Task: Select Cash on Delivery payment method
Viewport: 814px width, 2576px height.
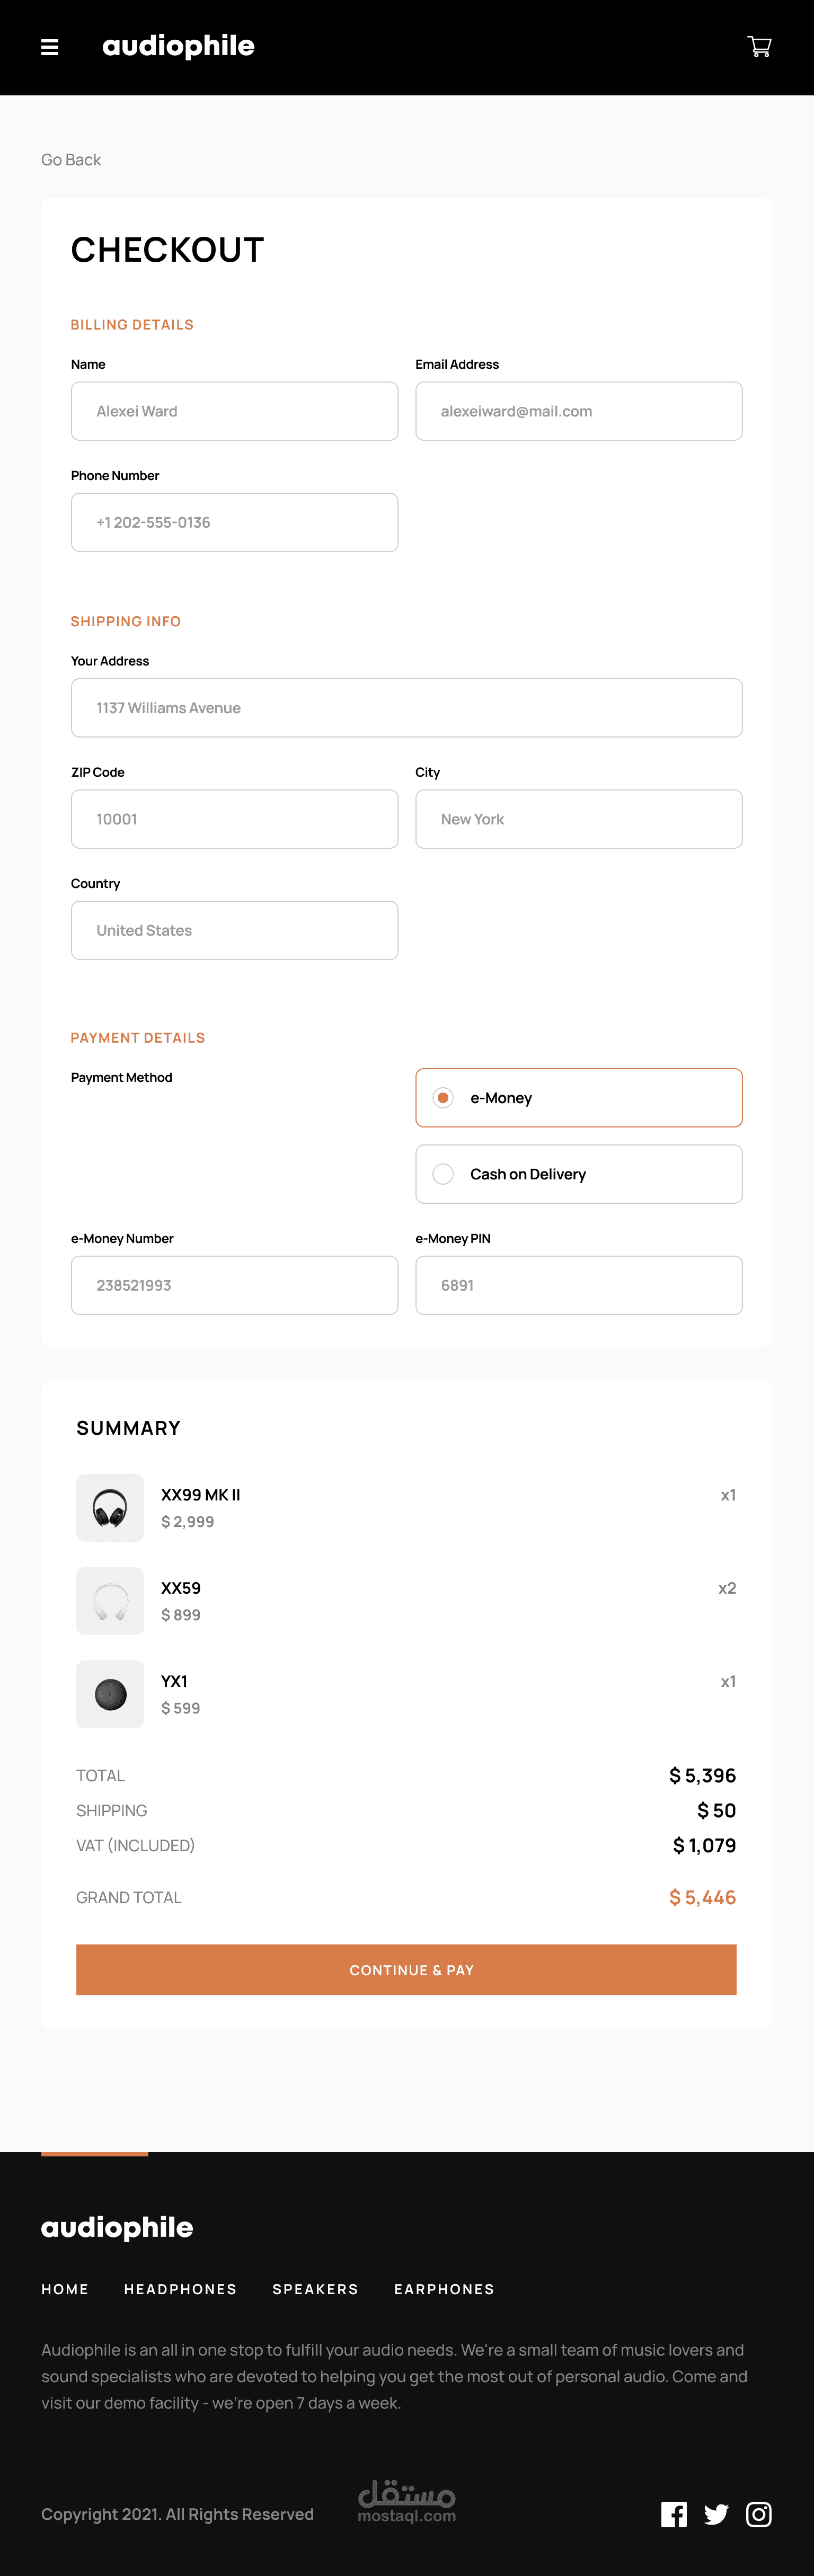Action: [x=443, y=1174]
